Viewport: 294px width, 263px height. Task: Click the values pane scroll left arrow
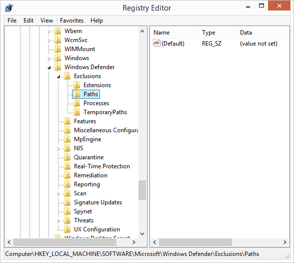tap(154, 242)
